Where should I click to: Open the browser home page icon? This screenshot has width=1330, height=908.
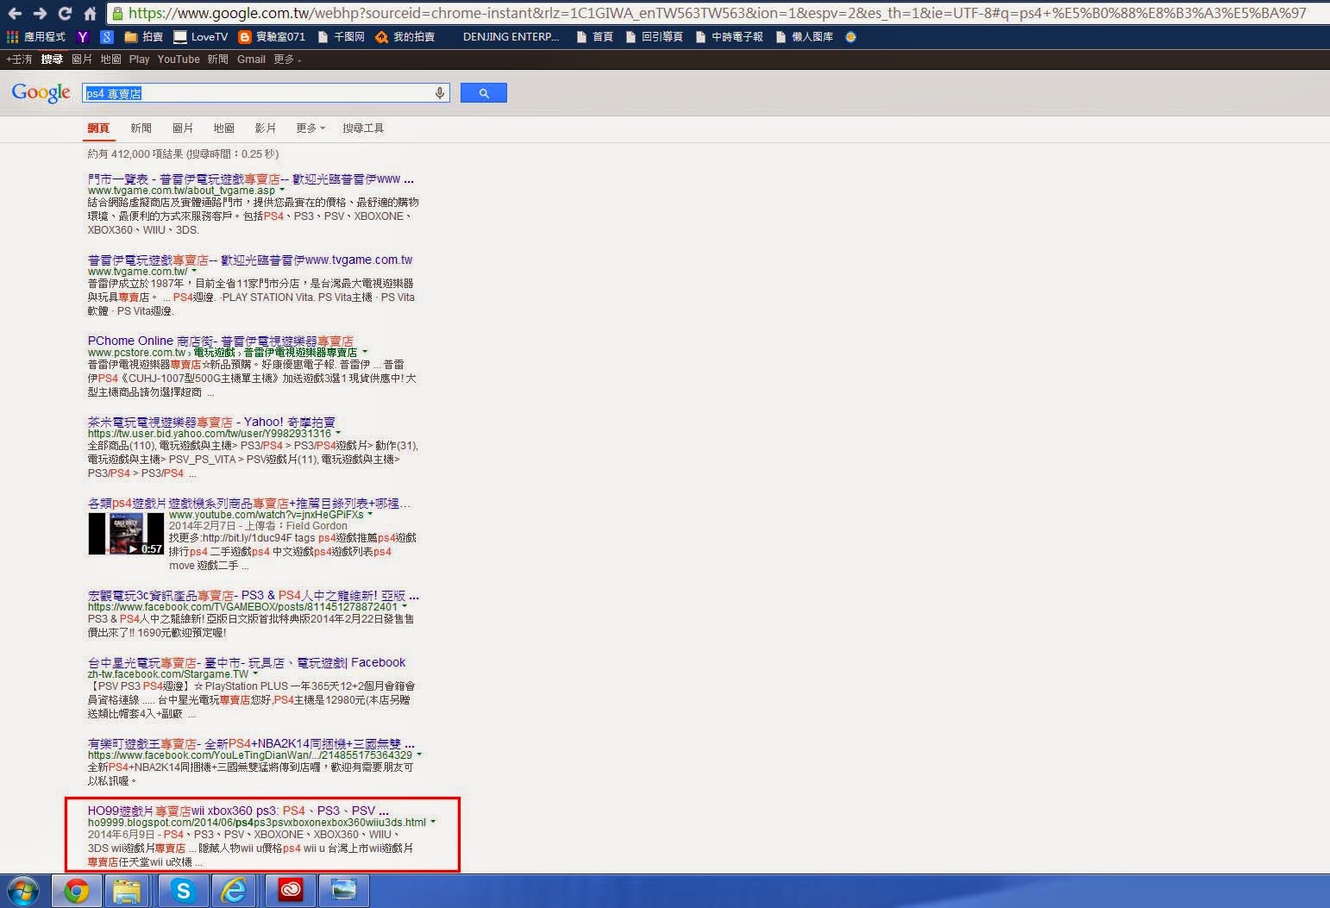click(x=90, y=13)
